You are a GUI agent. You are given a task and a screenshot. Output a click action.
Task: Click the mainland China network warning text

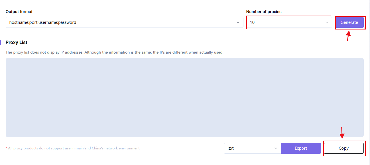(74, 148)
